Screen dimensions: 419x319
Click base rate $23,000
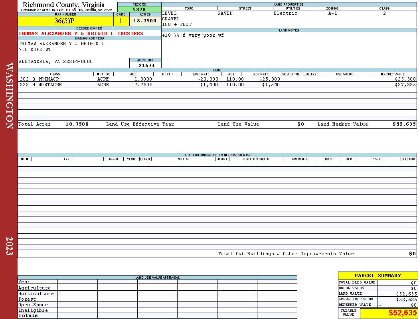pyautogui.click(x=208, y=79)
